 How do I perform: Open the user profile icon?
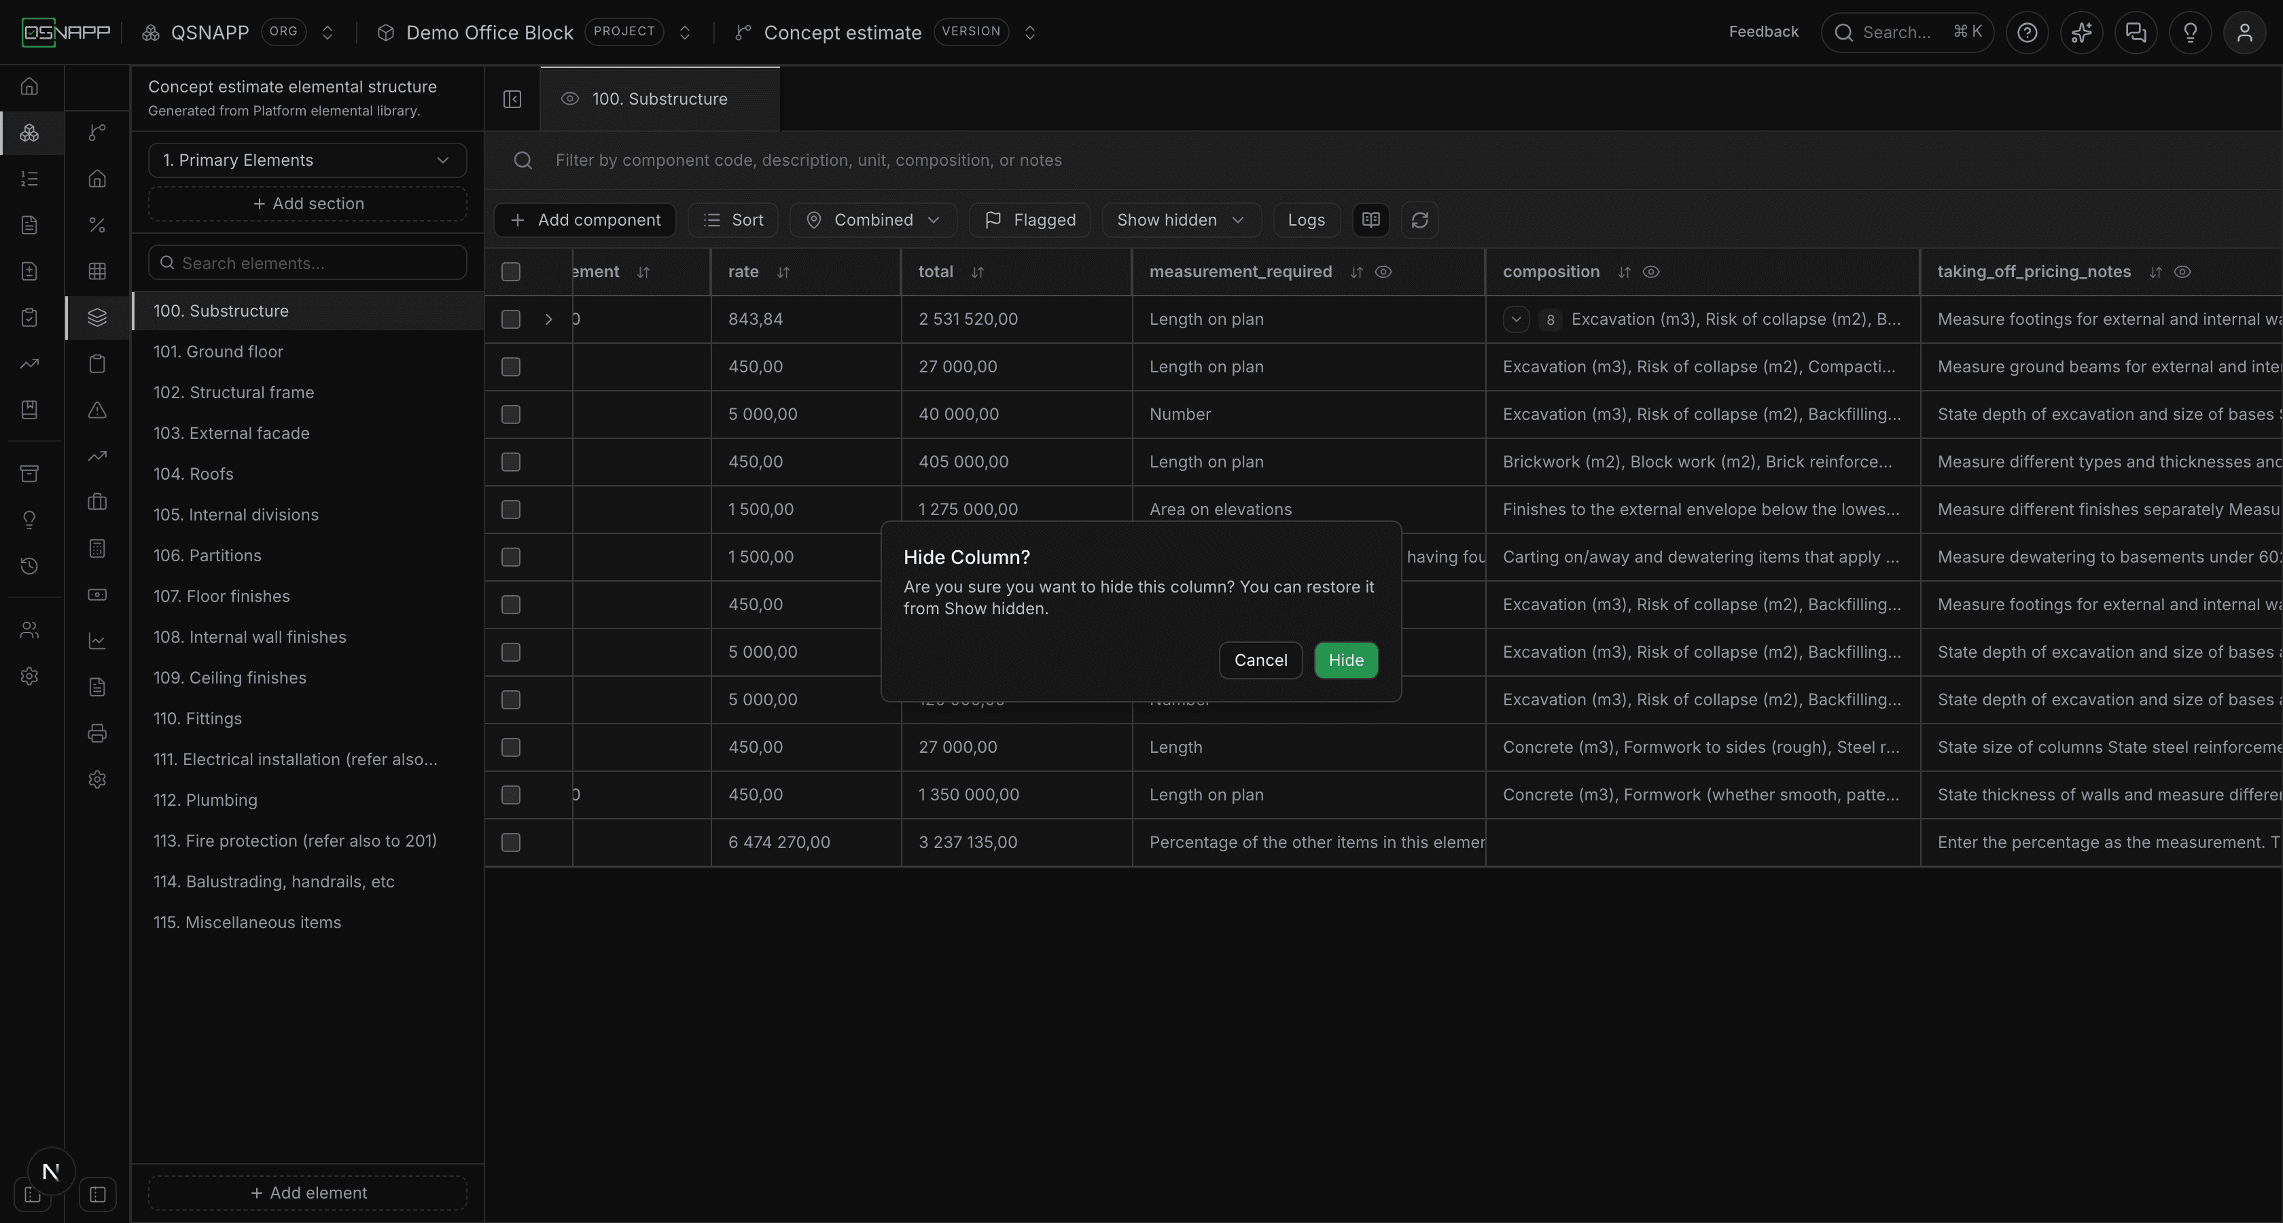2244,33
